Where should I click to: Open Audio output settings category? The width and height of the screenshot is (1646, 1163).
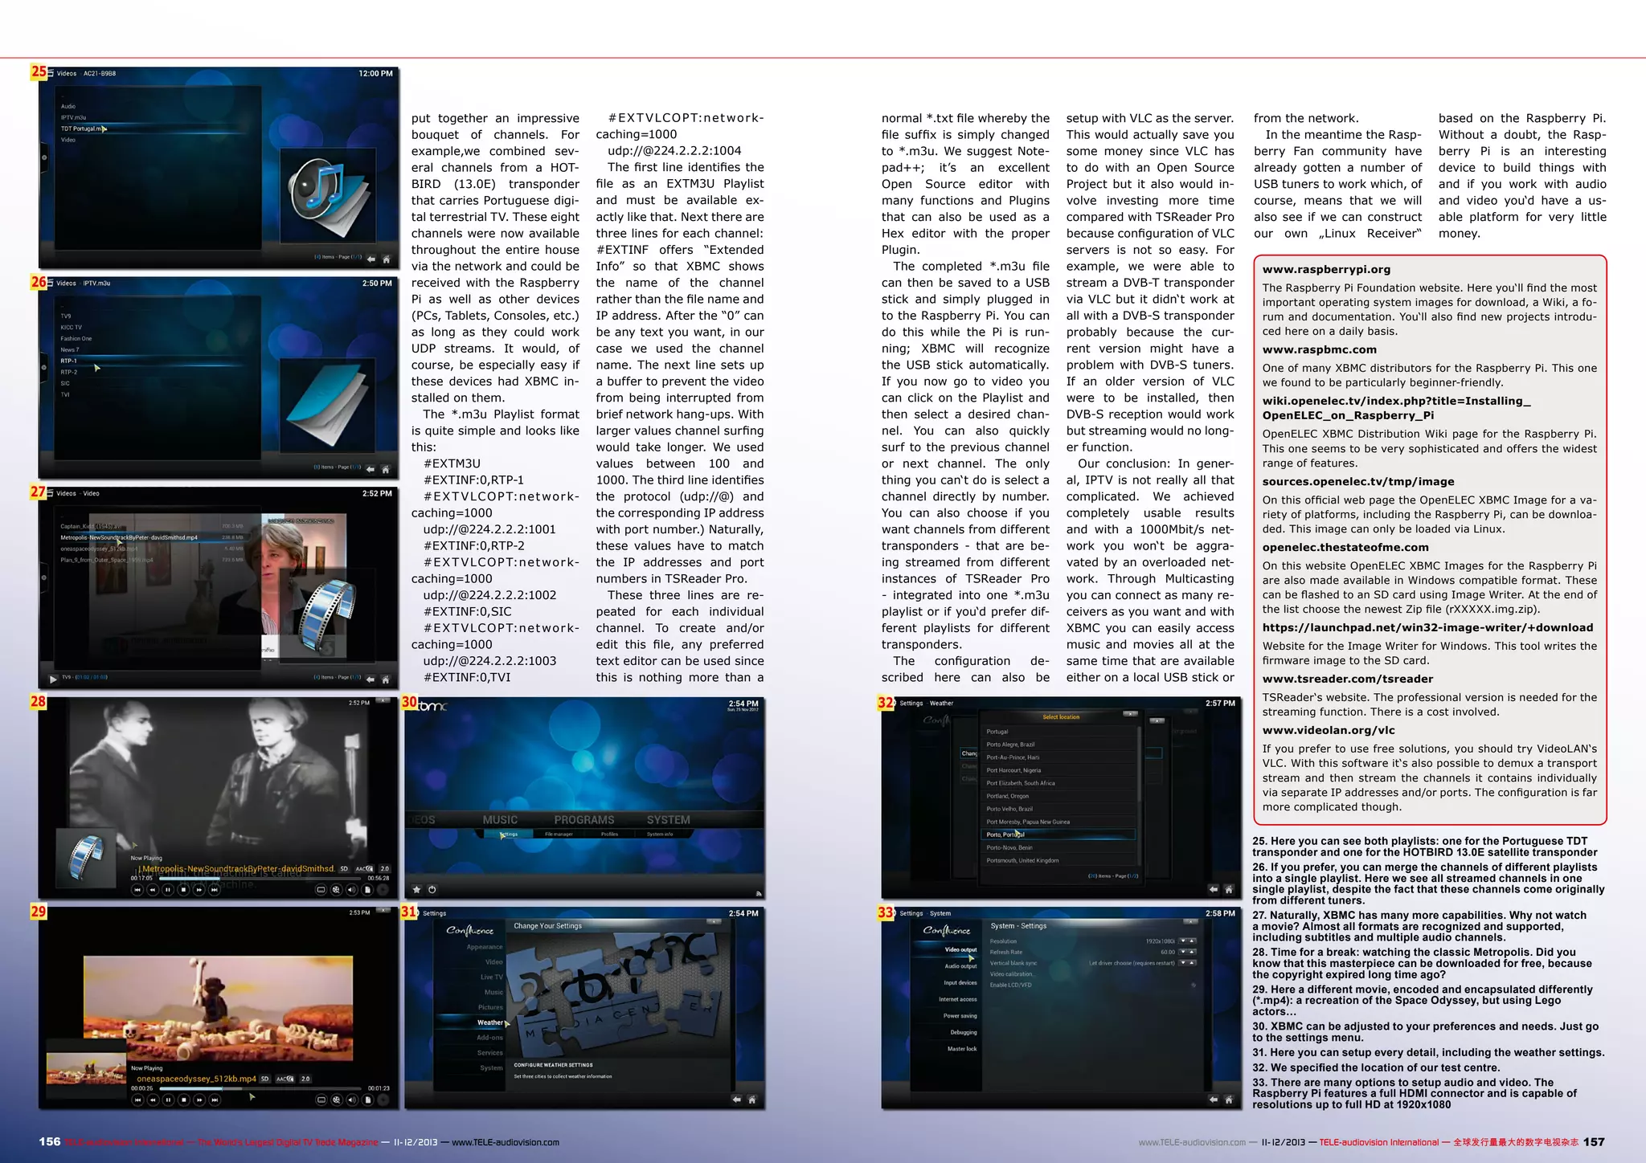click(960, 966)
